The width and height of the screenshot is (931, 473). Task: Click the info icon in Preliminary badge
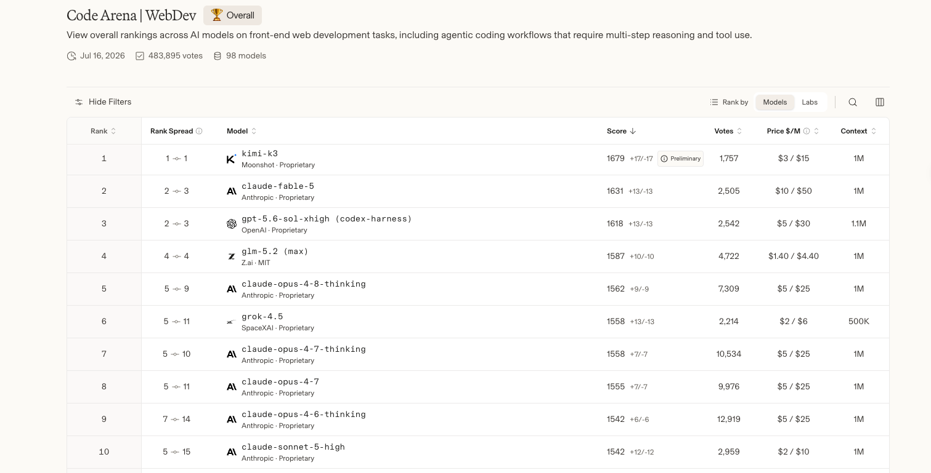[664, 159]
